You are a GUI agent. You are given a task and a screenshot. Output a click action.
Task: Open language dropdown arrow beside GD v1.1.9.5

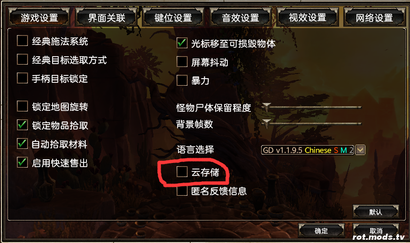[360, 150]
